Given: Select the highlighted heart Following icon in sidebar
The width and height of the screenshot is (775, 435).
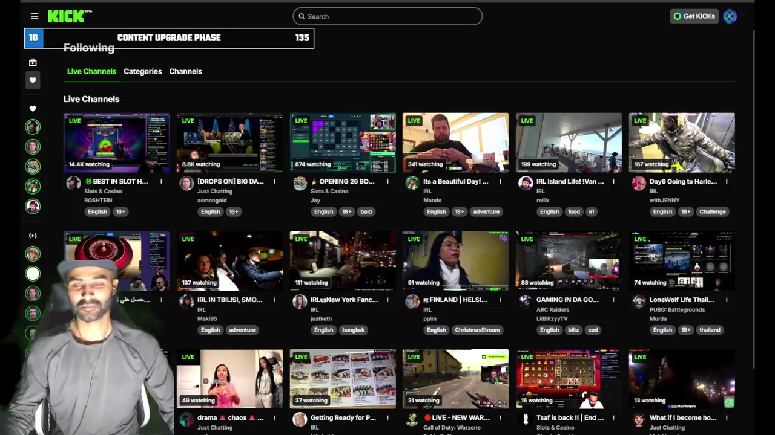Looking at the screenshot, I should pos(33,80).
